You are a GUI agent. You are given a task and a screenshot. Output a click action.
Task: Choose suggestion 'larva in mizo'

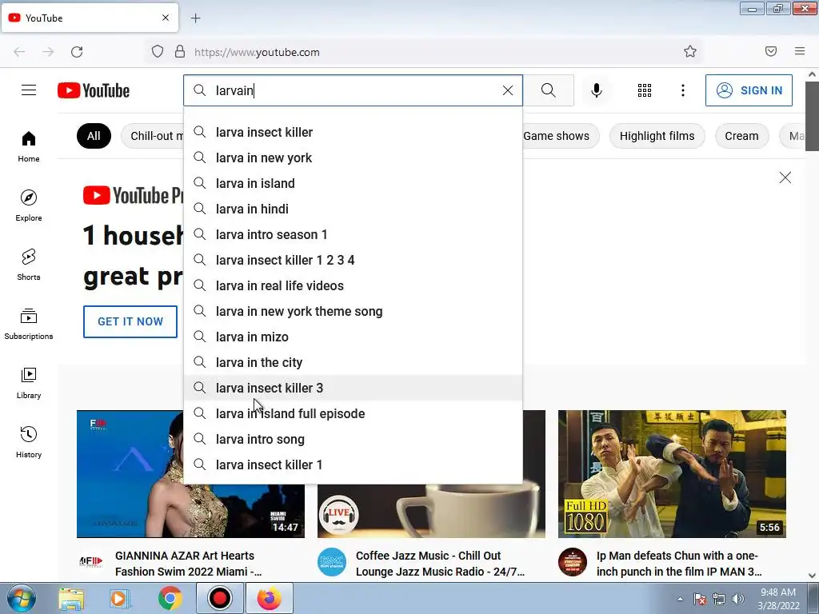click(353, 337)
